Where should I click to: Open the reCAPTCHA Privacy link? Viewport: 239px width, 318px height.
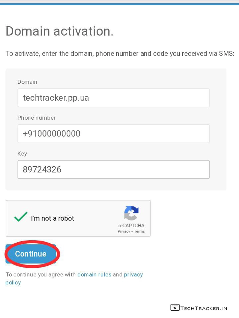click(124, 231)
